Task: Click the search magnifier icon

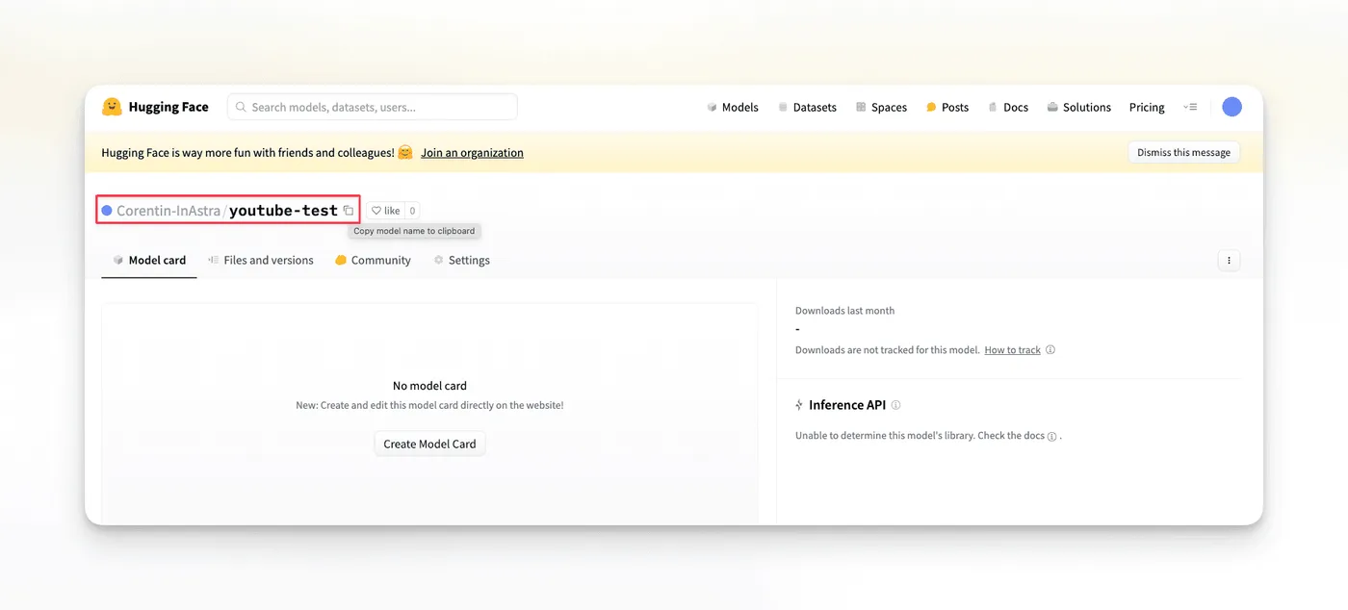Action: click(241, 107)
